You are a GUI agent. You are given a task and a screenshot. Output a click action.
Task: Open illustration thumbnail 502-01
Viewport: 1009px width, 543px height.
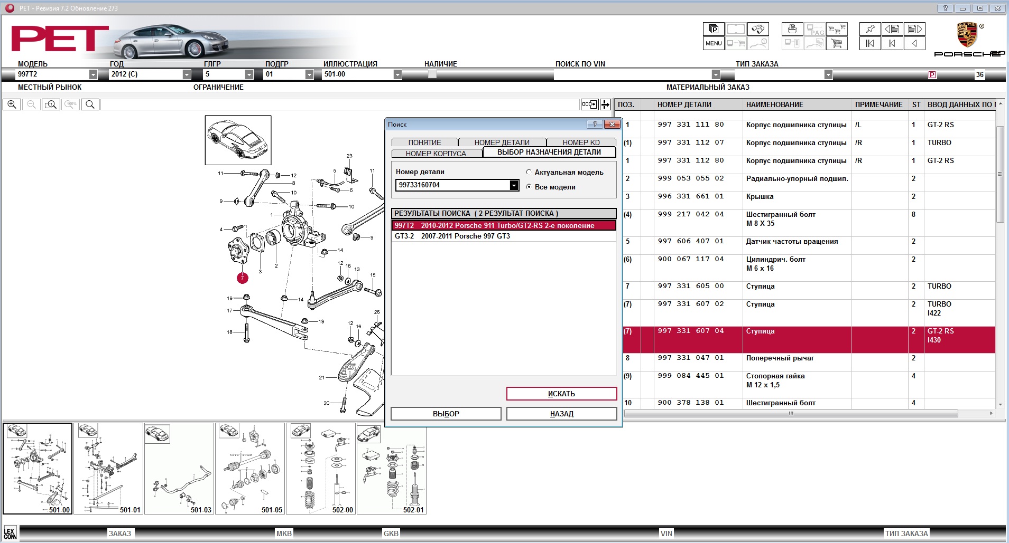click(x=392, y=469)
